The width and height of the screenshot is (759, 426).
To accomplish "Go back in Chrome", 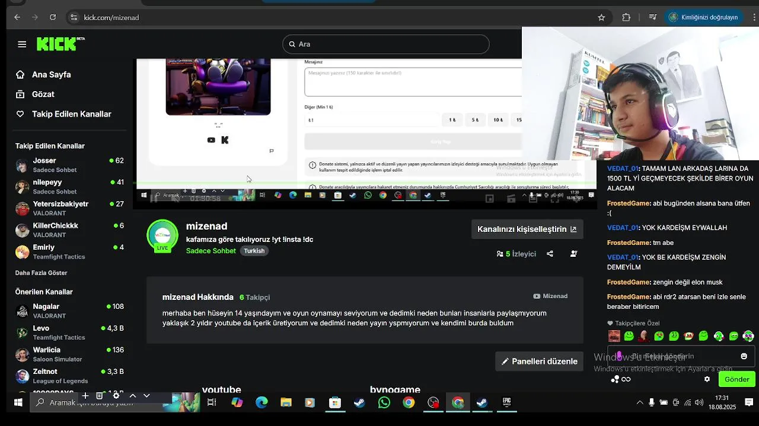I will pyautogui.click(x=17, y=18).
